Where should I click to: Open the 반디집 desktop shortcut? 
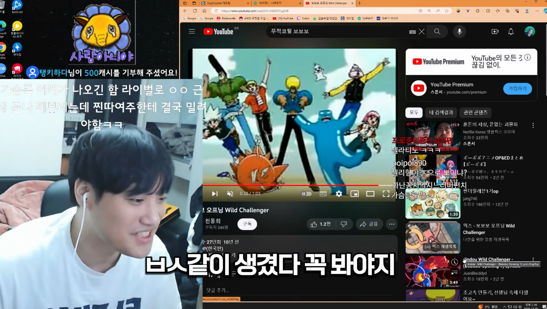(x=17, y=49)
